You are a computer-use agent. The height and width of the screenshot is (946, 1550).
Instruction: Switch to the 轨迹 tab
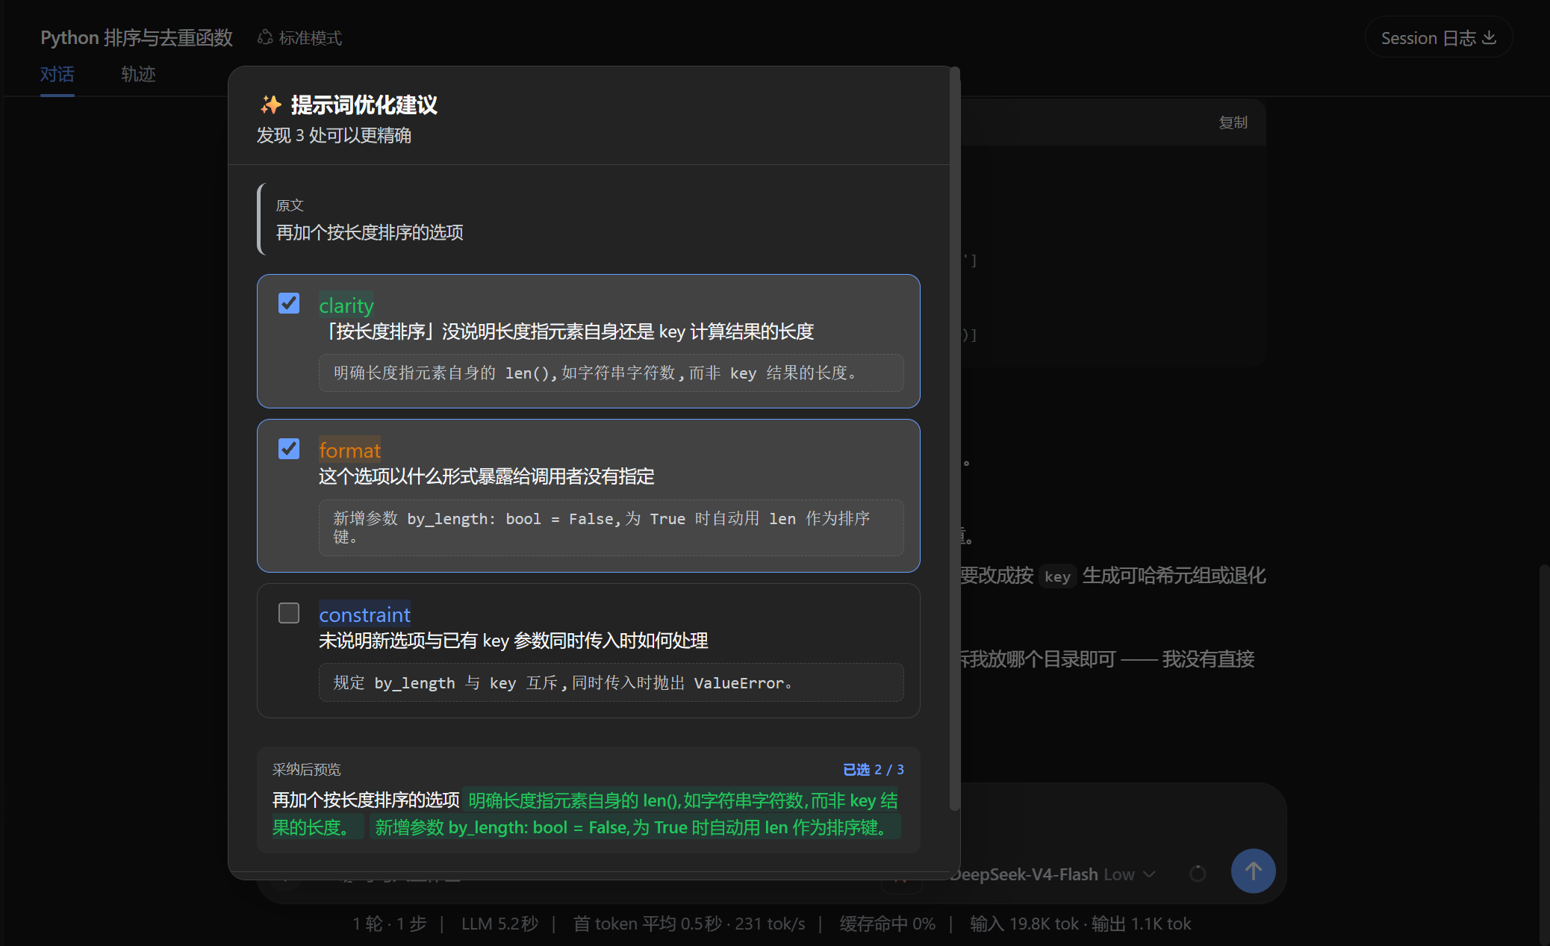pyautogui.click(x=138, y=75)
